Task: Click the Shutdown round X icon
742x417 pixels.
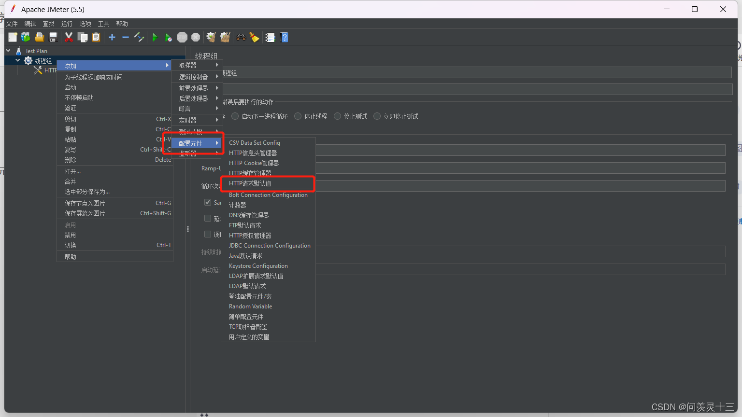Action: click(196, 37)
